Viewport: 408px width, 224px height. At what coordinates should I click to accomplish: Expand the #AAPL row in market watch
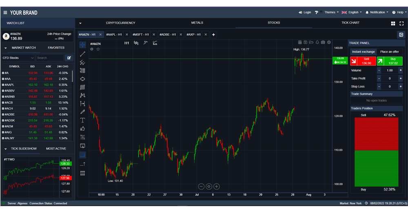click(3, 85)
